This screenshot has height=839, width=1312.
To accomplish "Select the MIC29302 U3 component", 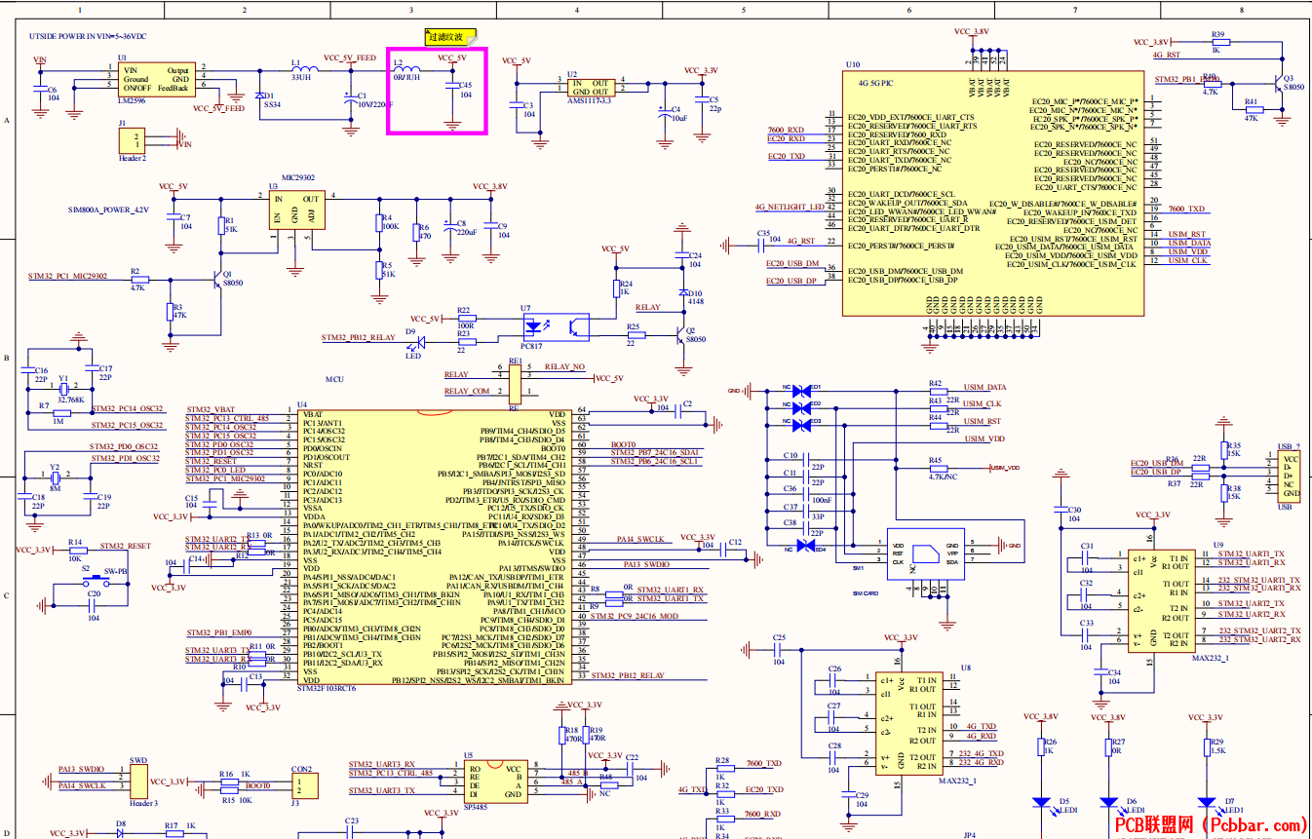I will 296,210.
